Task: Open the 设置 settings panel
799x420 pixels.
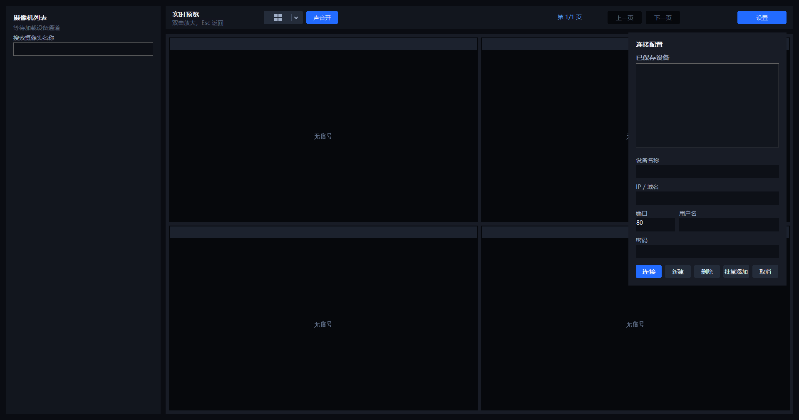Action: pyautogui.click(x=762, y=17)
